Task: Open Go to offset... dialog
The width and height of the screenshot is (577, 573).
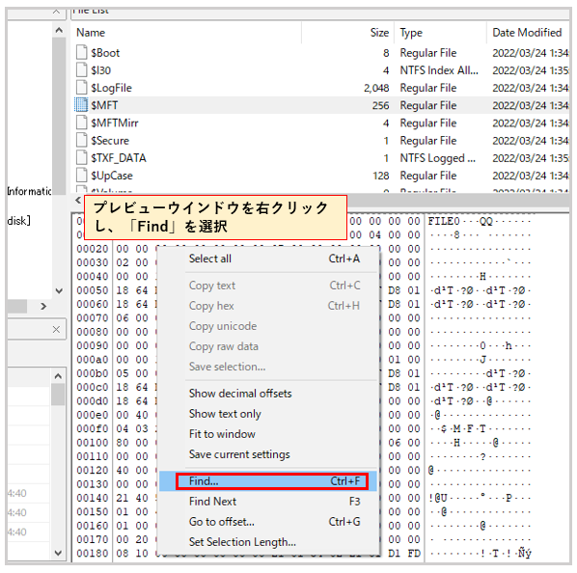Action: (268, 522)
